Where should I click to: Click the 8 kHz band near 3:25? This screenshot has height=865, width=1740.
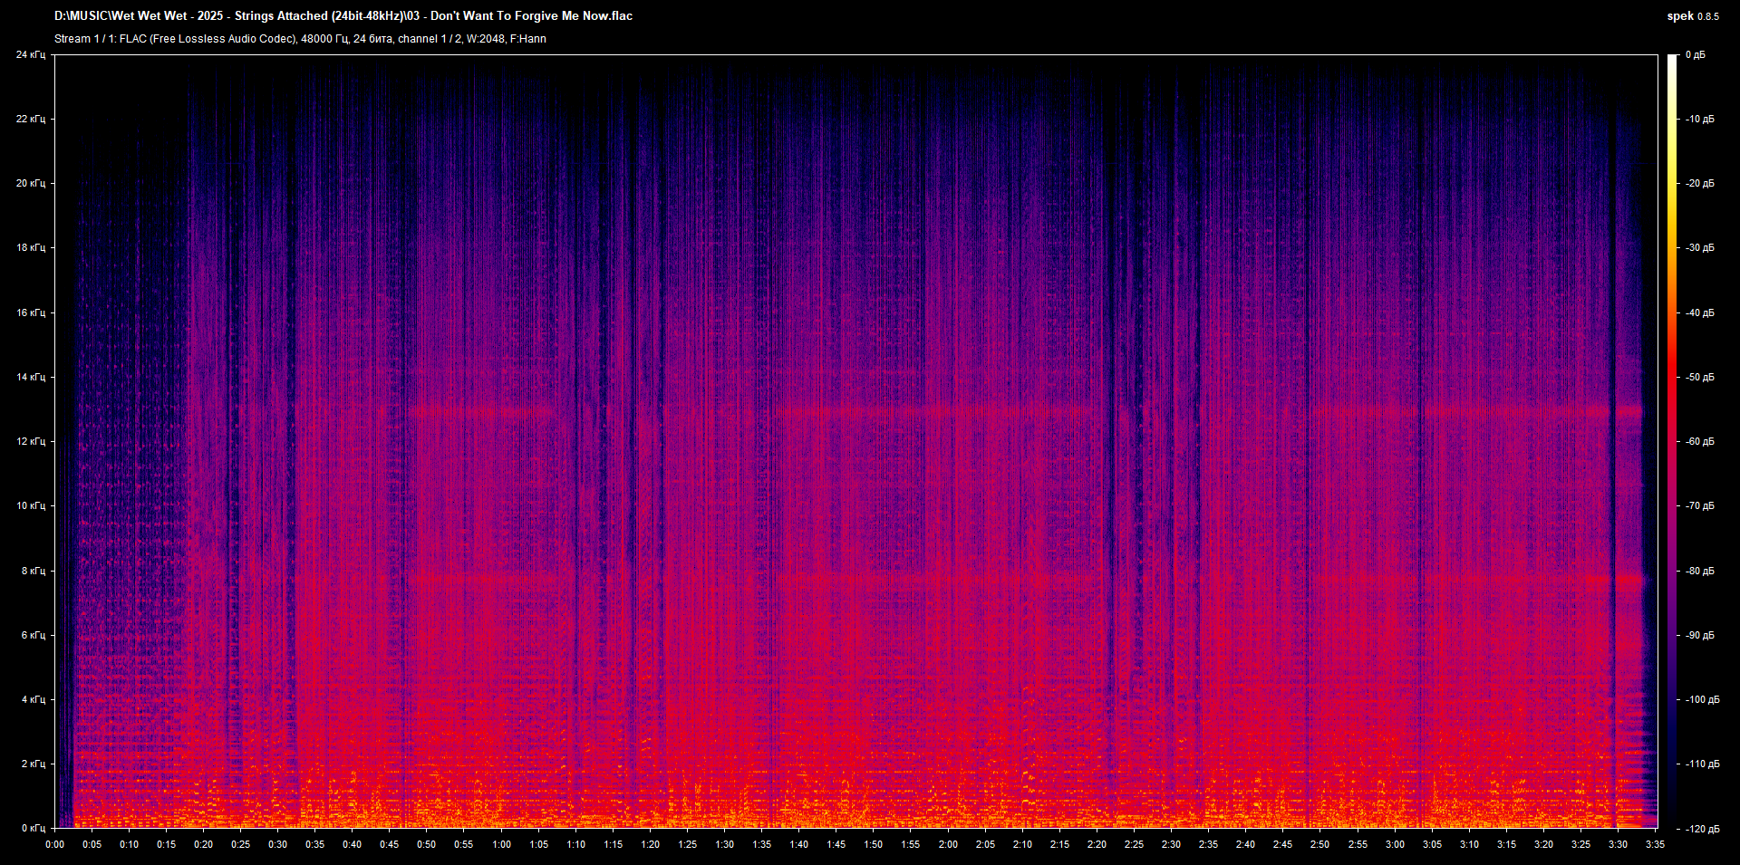coord(1580,579)
